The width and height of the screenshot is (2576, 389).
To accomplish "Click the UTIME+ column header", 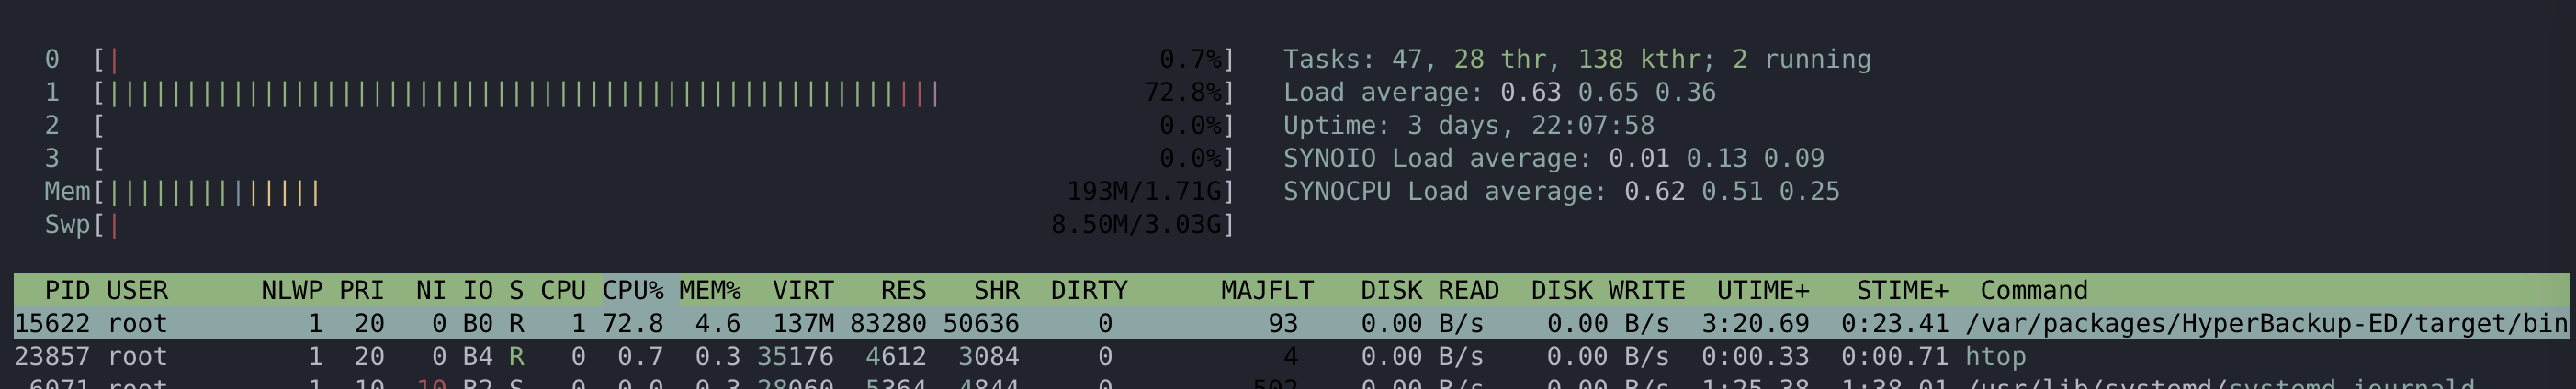I will [x=1763, y=290].
